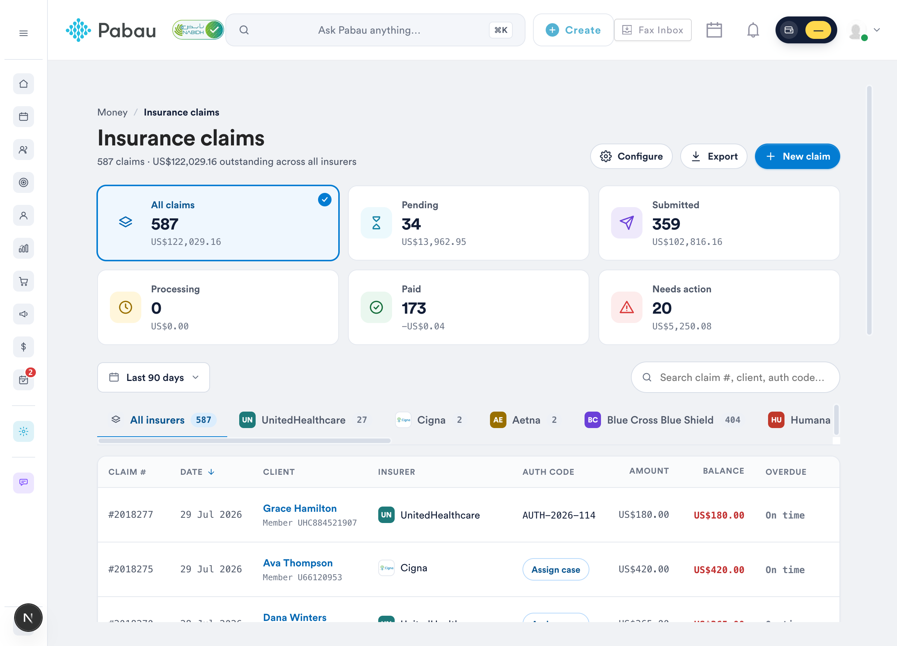Open tasks icon with red badge 2
Viewport: 897px width, 646px height.
point(23,380)
